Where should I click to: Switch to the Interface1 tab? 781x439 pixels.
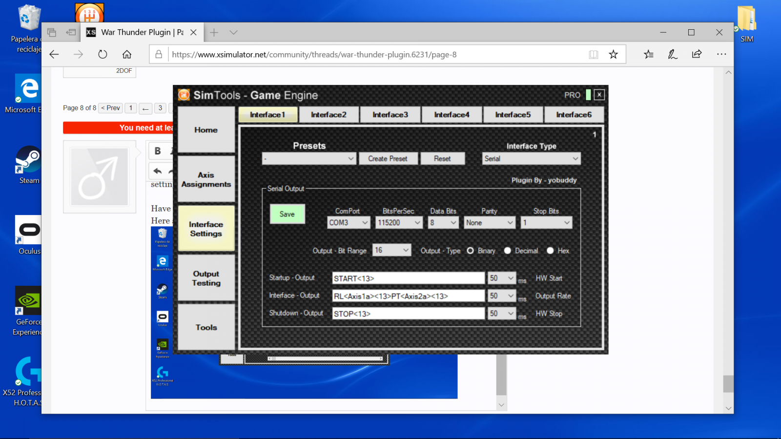pos(267,115)
